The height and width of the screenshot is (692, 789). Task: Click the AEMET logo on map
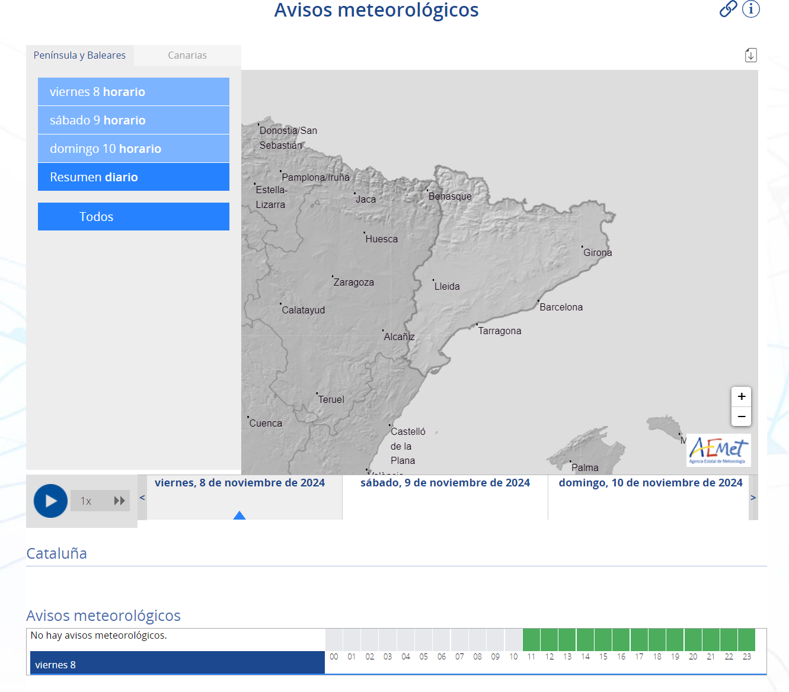pyautogui.click(x=718, y=450)
